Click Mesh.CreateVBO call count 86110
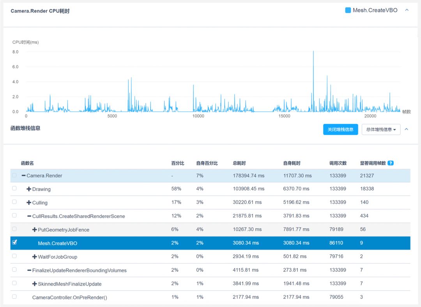Screen dimensions: 421x307 [x=336, y=243]
